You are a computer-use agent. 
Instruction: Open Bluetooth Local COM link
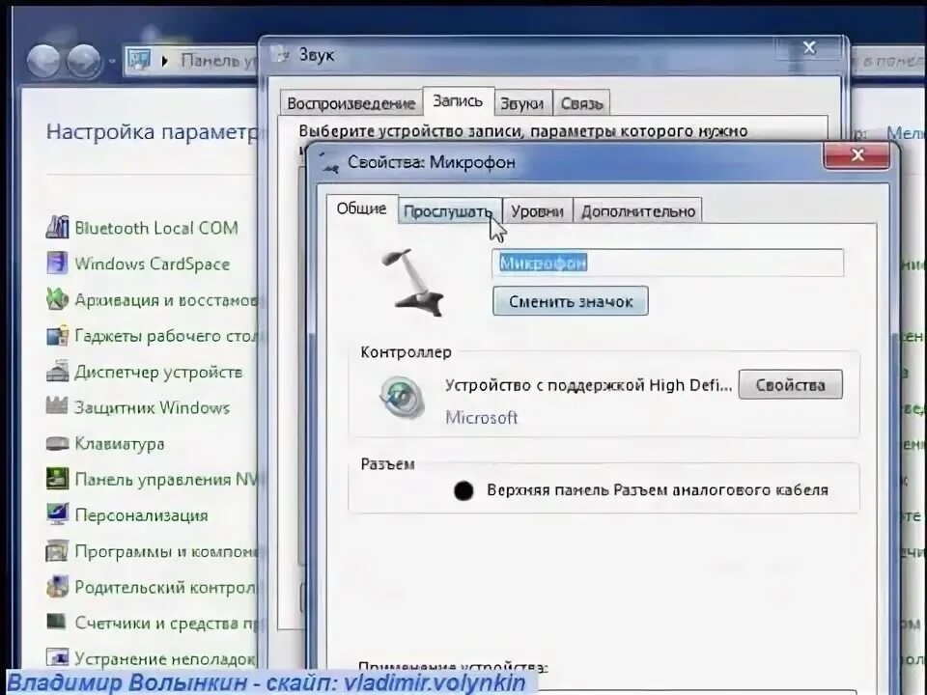pyautogui.click(x=156, y=228)
